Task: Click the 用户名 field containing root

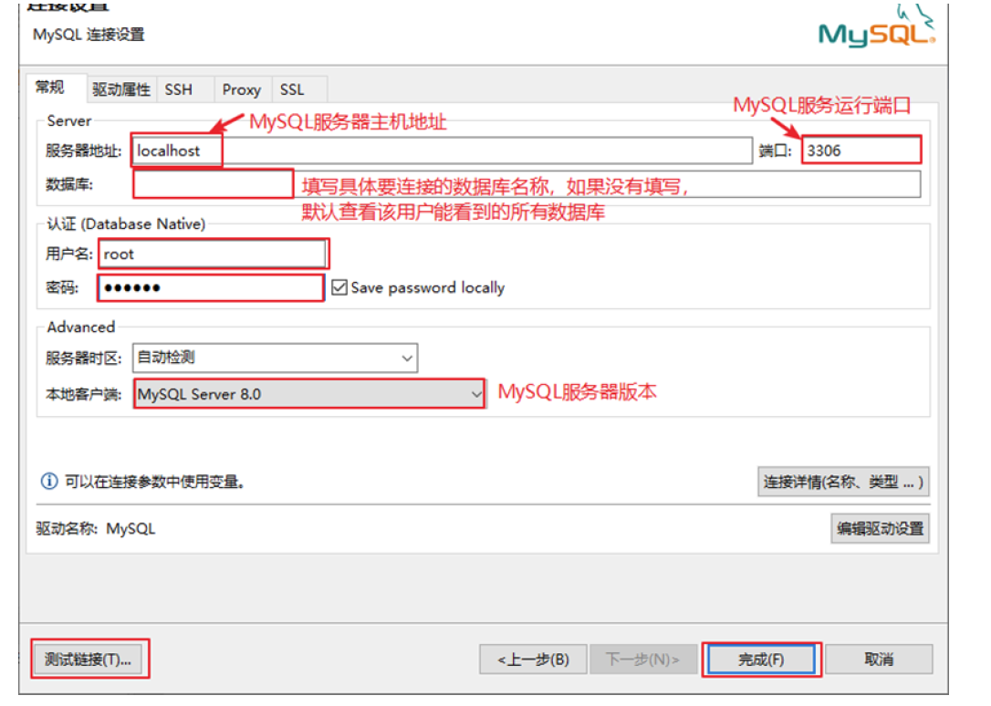Action: coord(213,254)
